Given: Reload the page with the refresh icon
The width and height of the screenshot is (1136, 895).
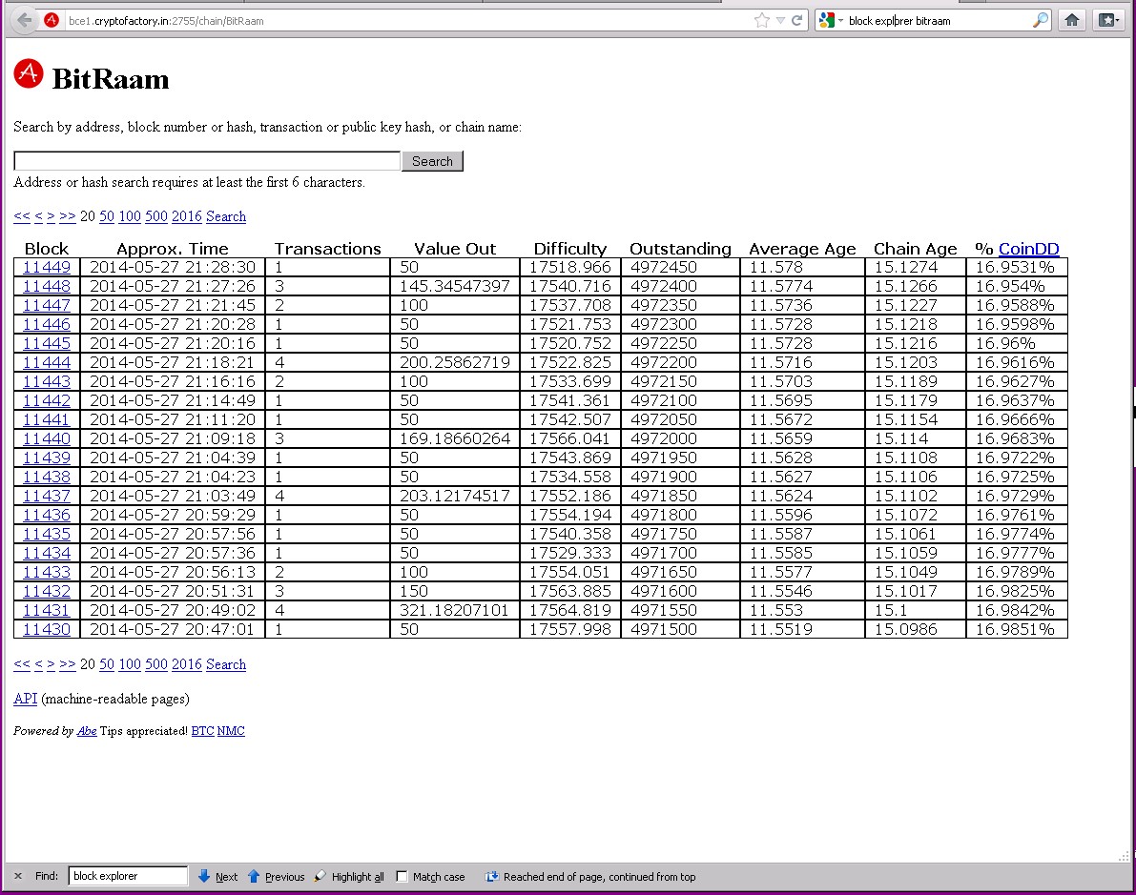Looking at the screenshot, I should click(x=797, y=20).
